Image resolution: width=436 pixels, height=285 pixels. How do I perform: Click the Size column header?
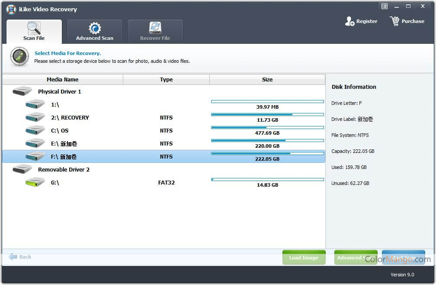pyautogui.click(x=267, y=80)
